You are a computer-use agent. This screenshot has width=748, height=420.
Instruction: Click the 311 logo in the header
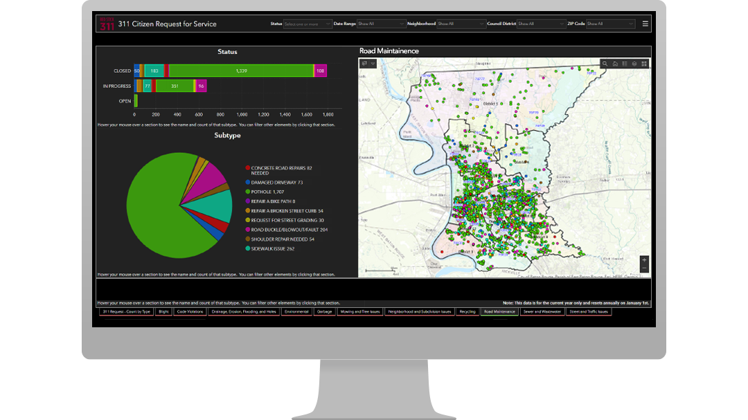click(107, 24)
